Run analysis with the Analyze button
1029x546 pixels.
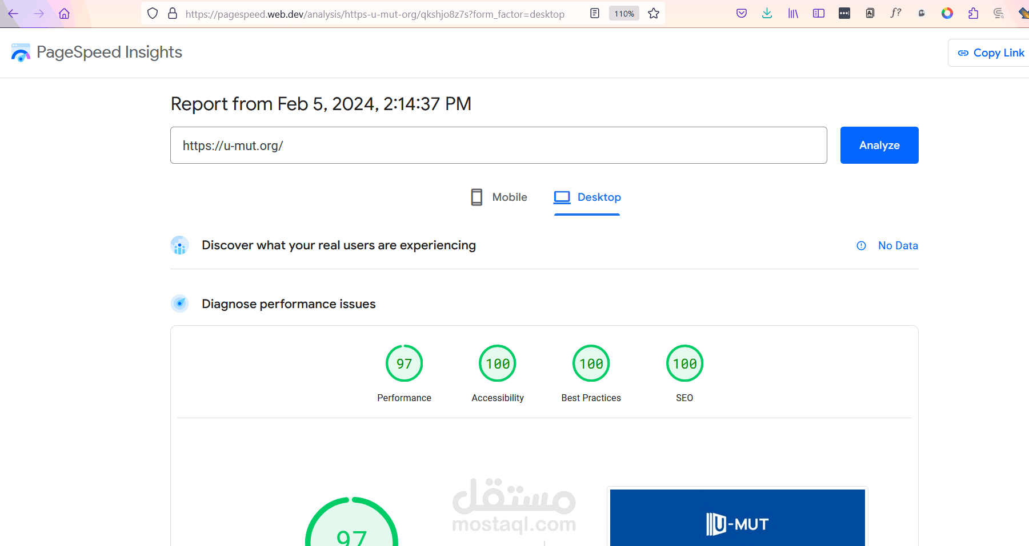[879, 145]
